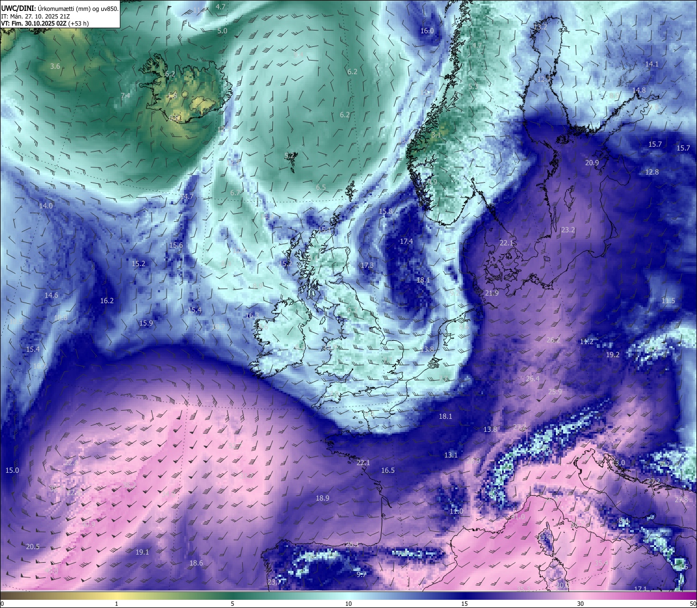
Task: Select the '17.4' value over the North Sea
Action: point(406,241)
